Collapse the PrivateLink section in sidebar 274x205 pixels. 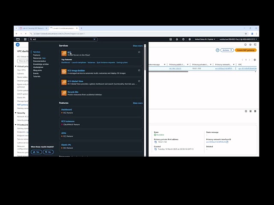click(16, 125)
